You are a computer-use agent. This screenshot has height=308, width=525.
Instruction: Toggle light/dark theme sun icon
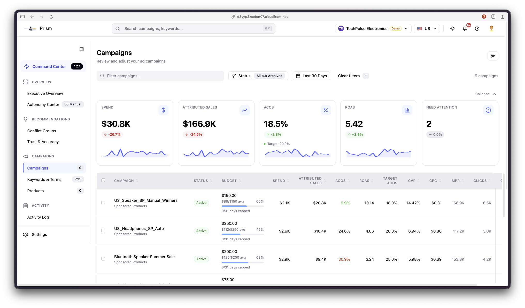click(x=452, y=29)
